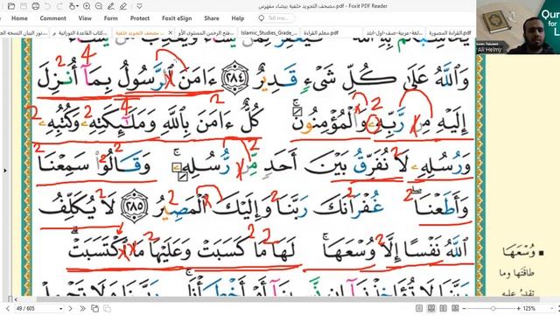This screenshot has width=560, height=315.
Task: Adjust the zoom slider handle
Action: 493,308
